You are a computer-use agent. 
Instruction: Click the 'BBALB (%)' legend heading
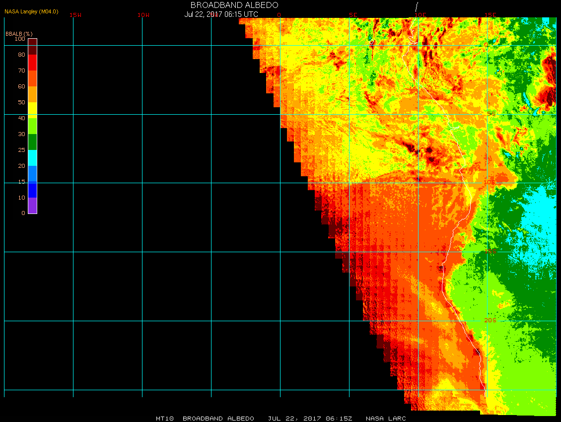[x=19, y=33]
